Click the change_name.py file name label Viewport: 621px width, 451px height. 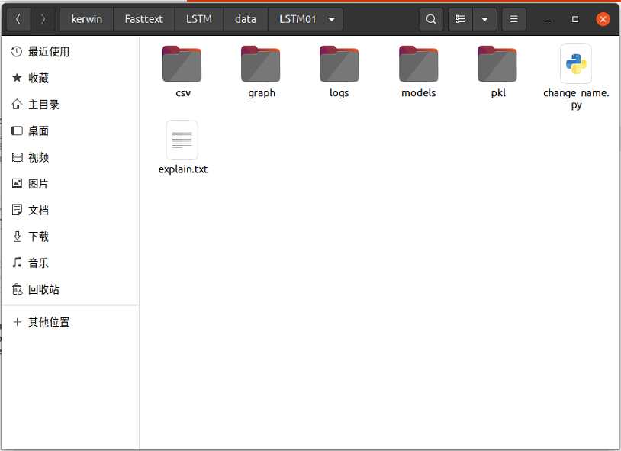coord(576,98)
